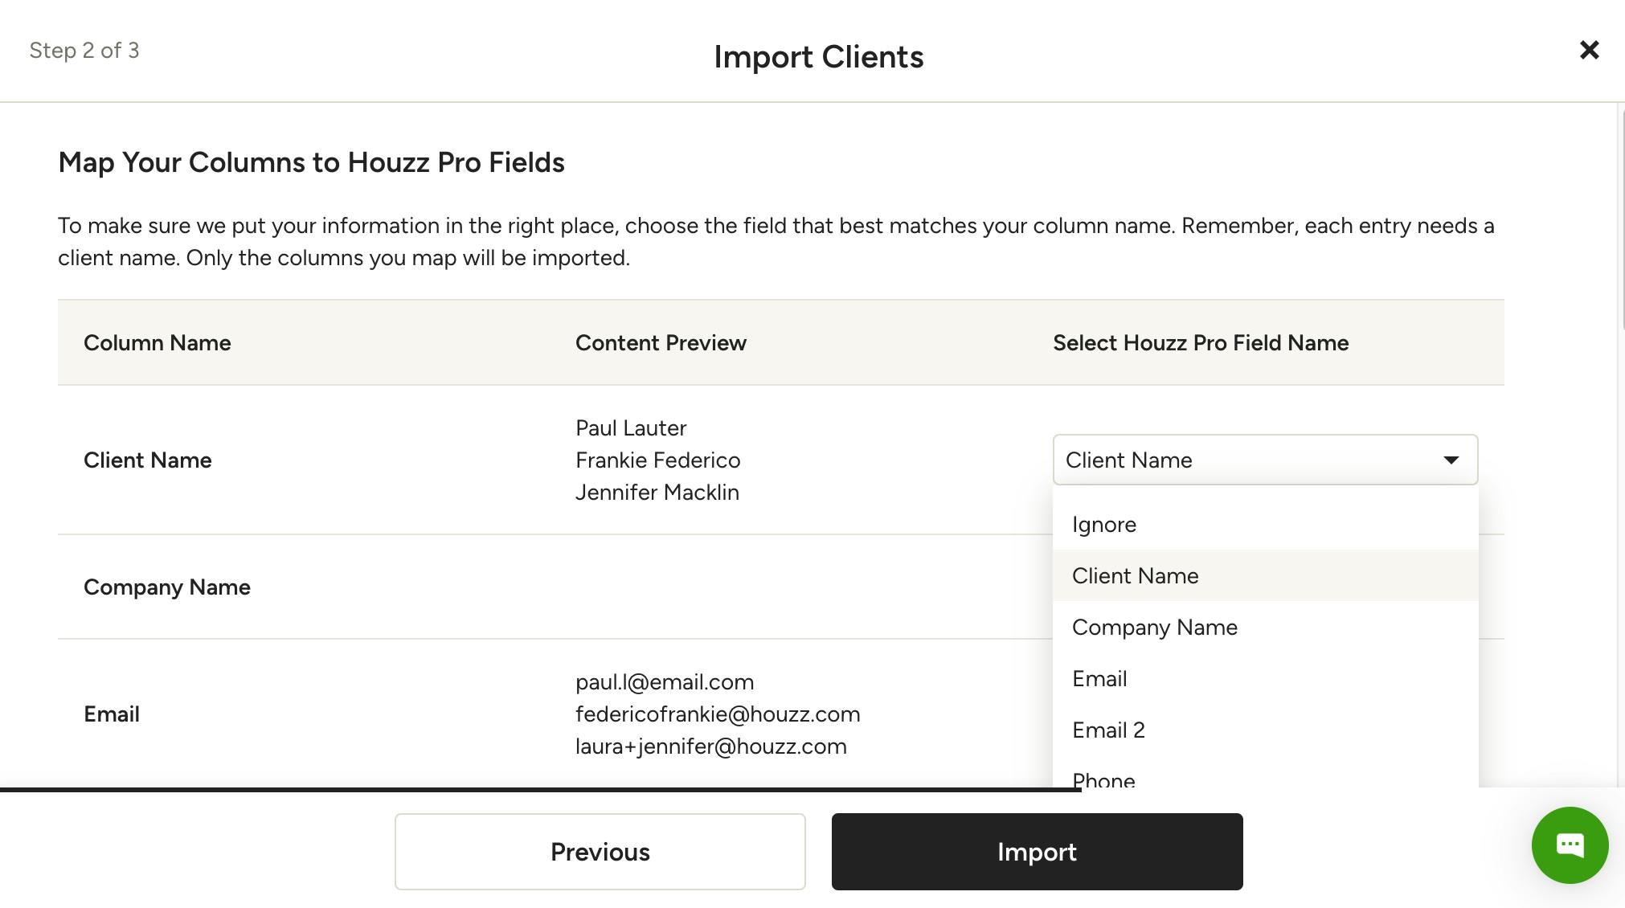Select the partially visible Phone option
Image resolution: width=1625 pixels, height=908 pixels.
(1103, 779)
